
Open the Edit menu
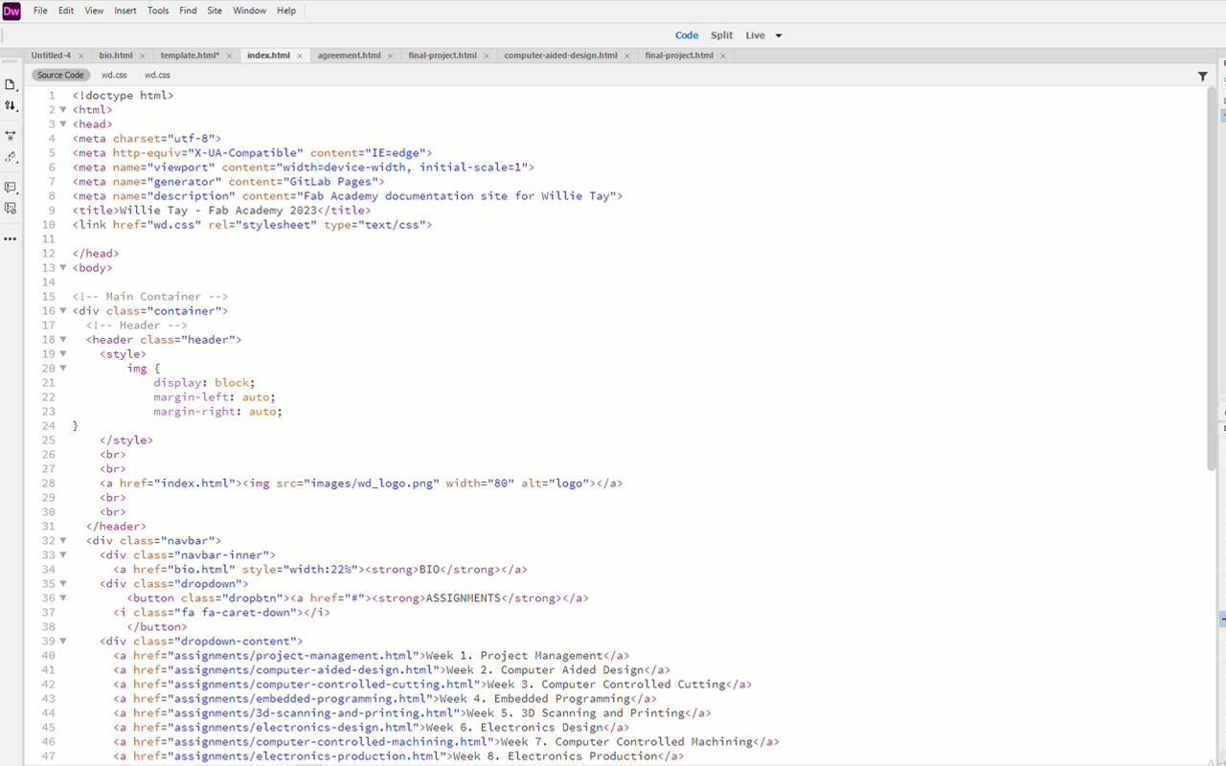coord(66,11)
